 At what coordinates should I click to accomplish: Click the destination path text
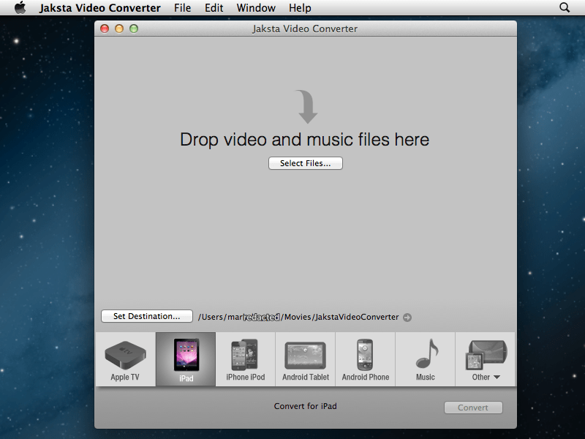point(298,317)
